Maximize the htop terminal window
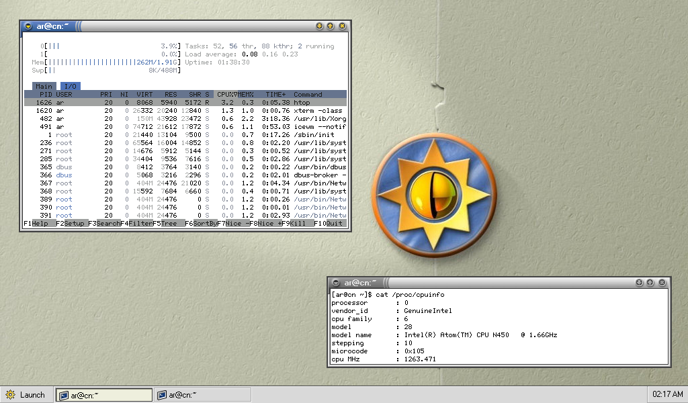 coord(331,26)
